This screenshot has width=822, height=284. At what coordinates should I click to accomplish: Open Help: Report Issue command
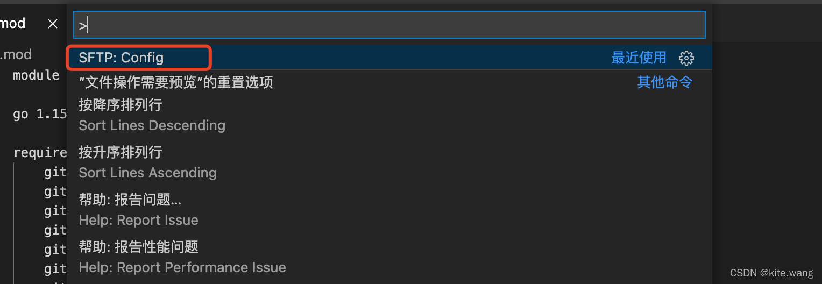click(x=138, y=210)
